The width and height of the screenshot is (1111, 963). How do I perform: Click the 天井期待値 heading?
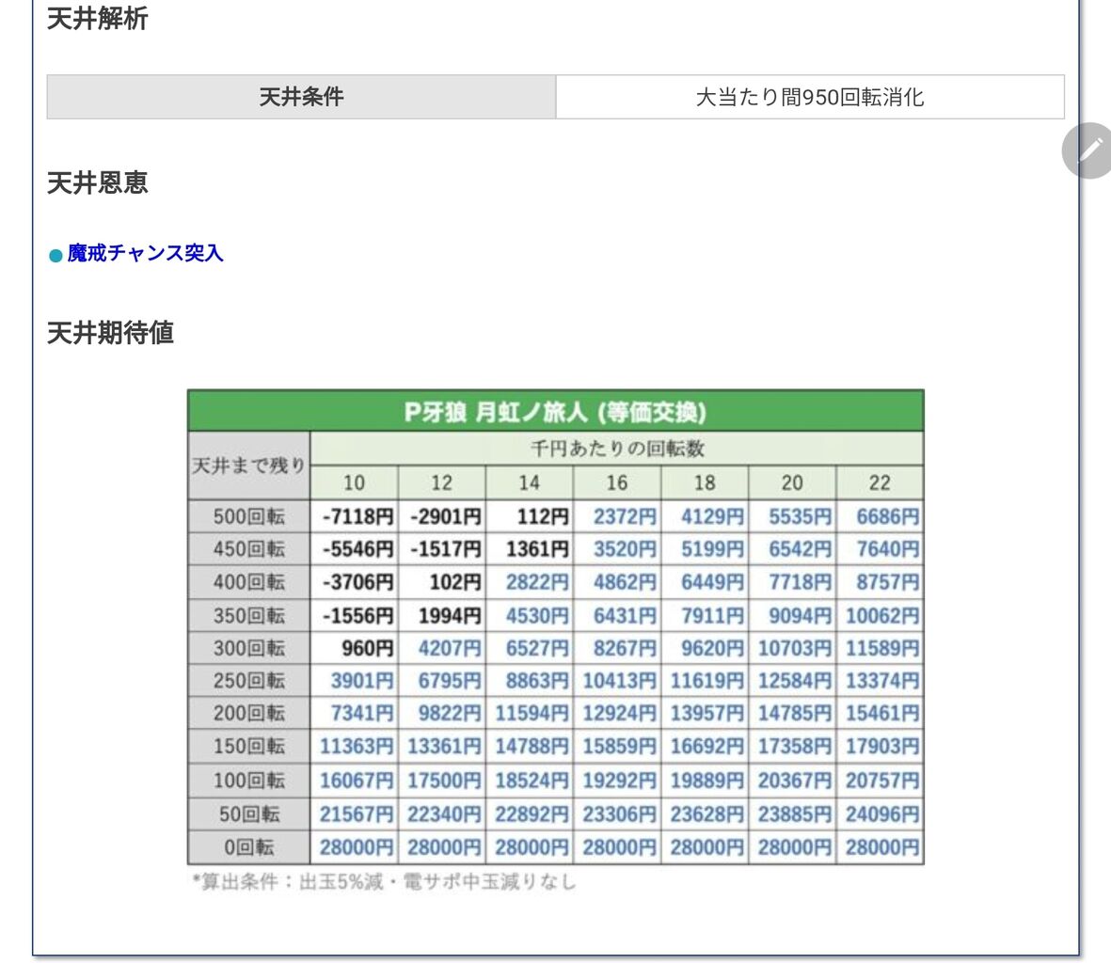pos(110,332)
